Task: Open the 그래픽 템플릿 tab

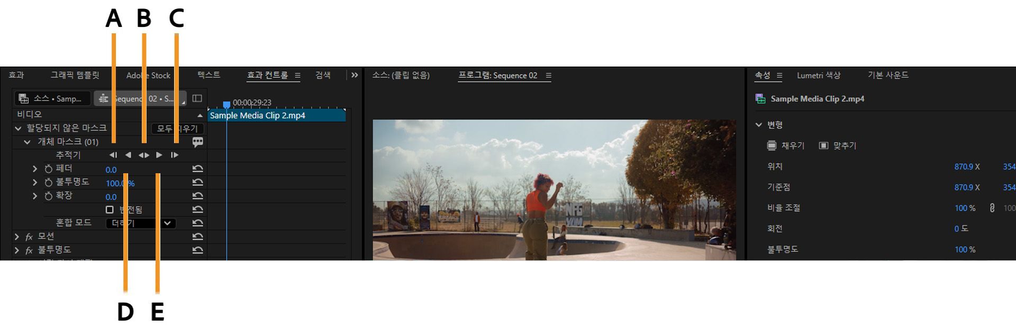Action: pyautogui.click(x=75, y=75)
